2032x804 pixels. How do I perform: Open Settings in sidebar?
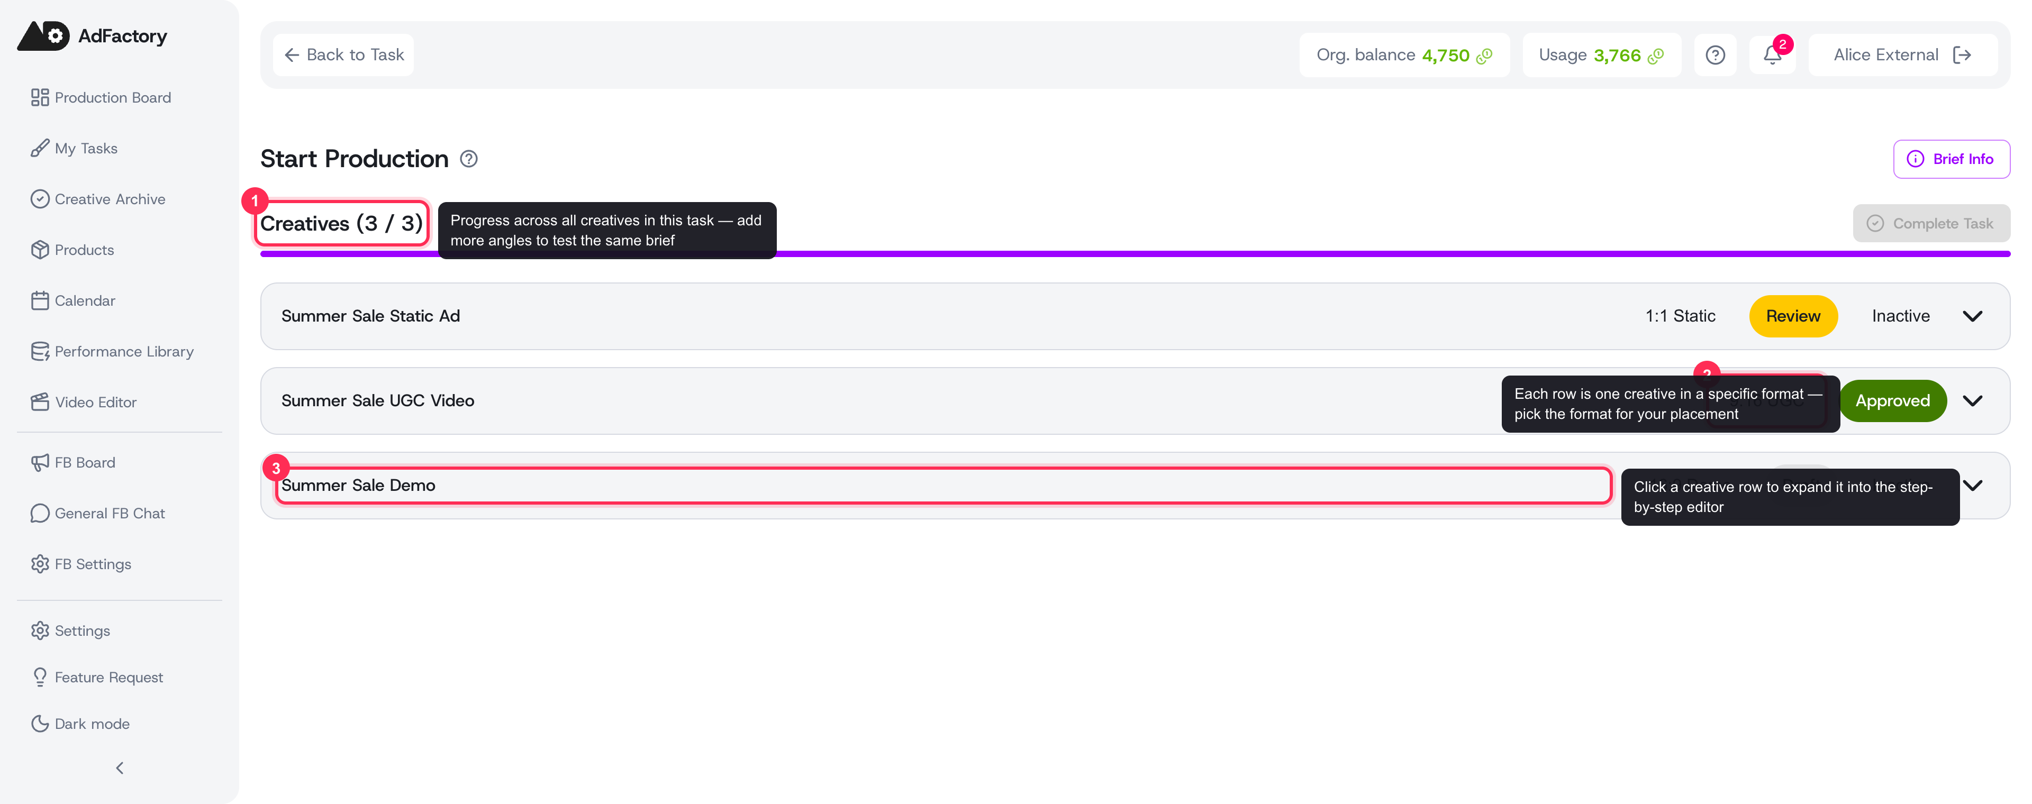click(70, 631)
